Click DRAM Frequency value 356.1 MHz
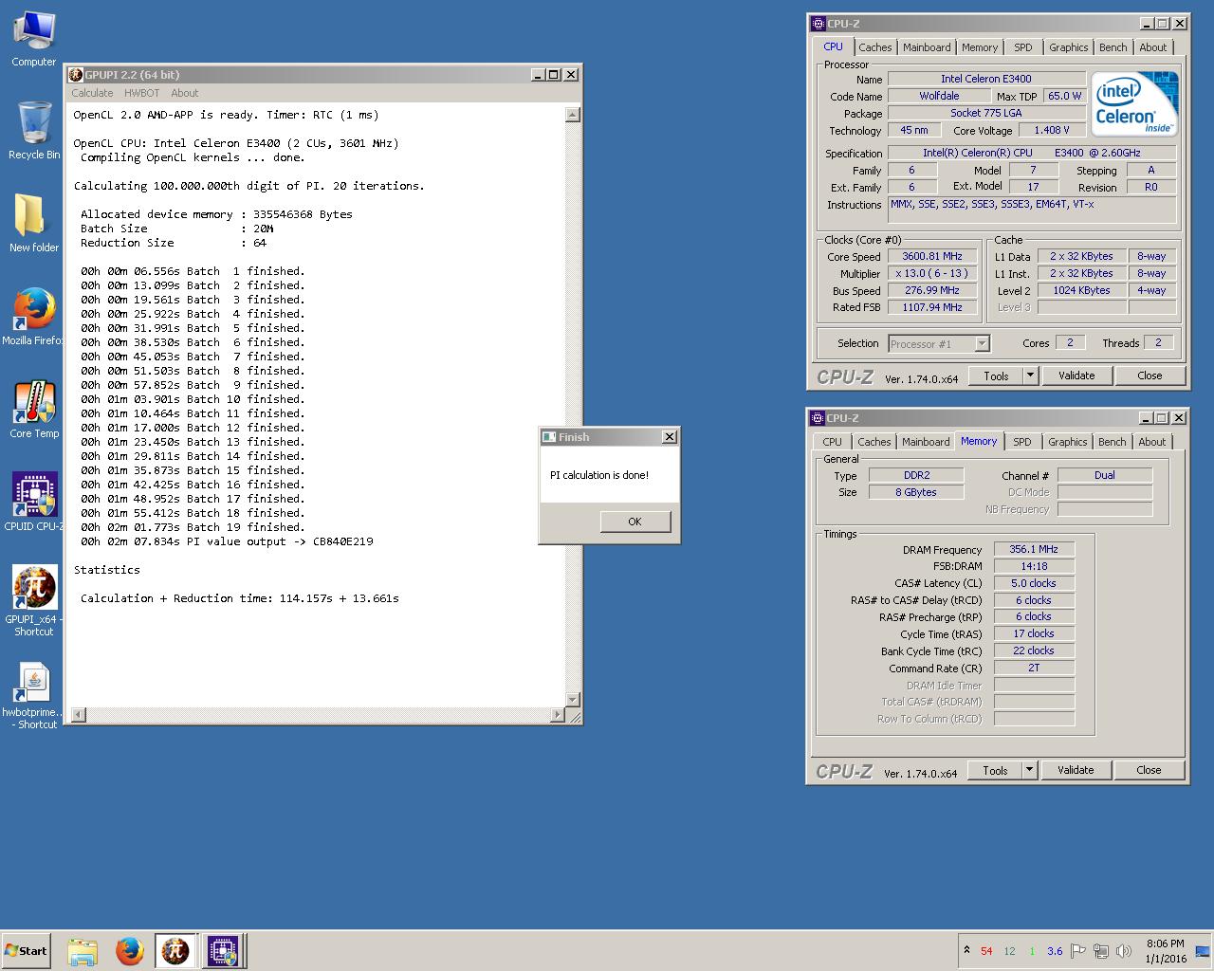Viewport: 1214px width, 971px height. [1034, 549]
